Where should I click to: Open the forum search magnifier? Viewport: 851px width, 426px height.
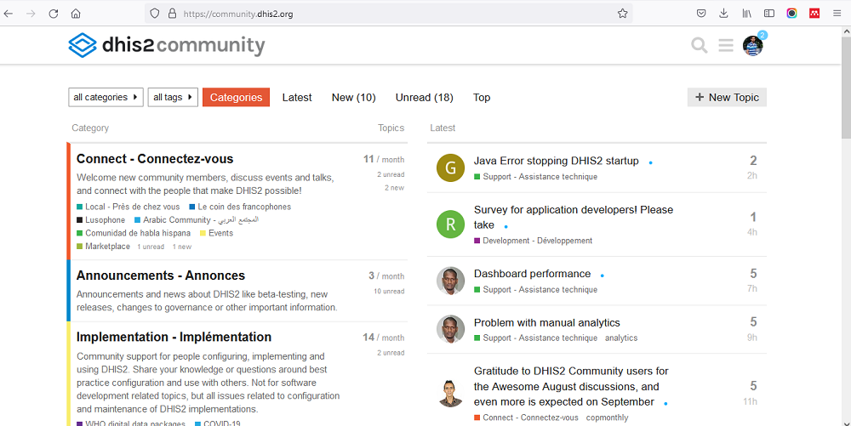[x=699, y=45]
